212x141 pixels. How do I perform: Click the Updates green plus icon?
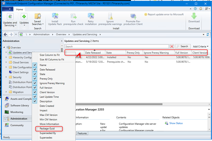(x=24, y=16)
